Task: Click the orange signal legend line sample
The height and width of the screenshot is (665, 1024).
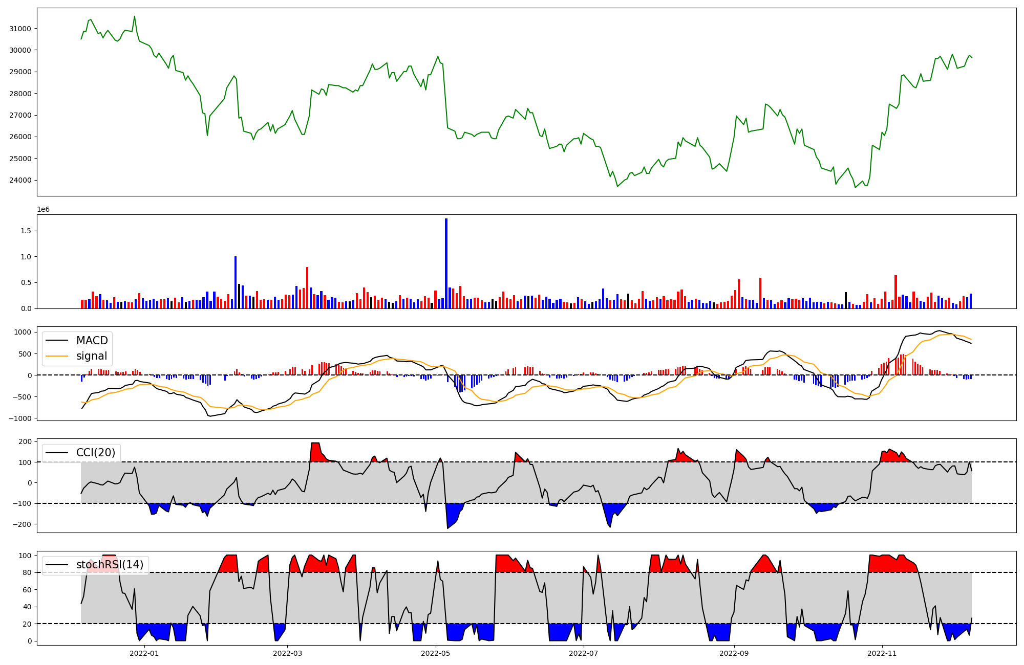Action: point(57,356)
